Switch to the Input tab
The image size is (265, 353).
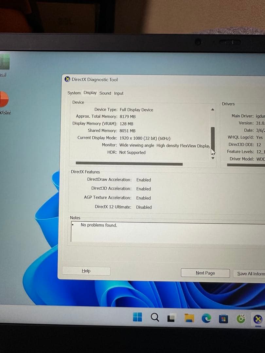click(x=118, y=93)
